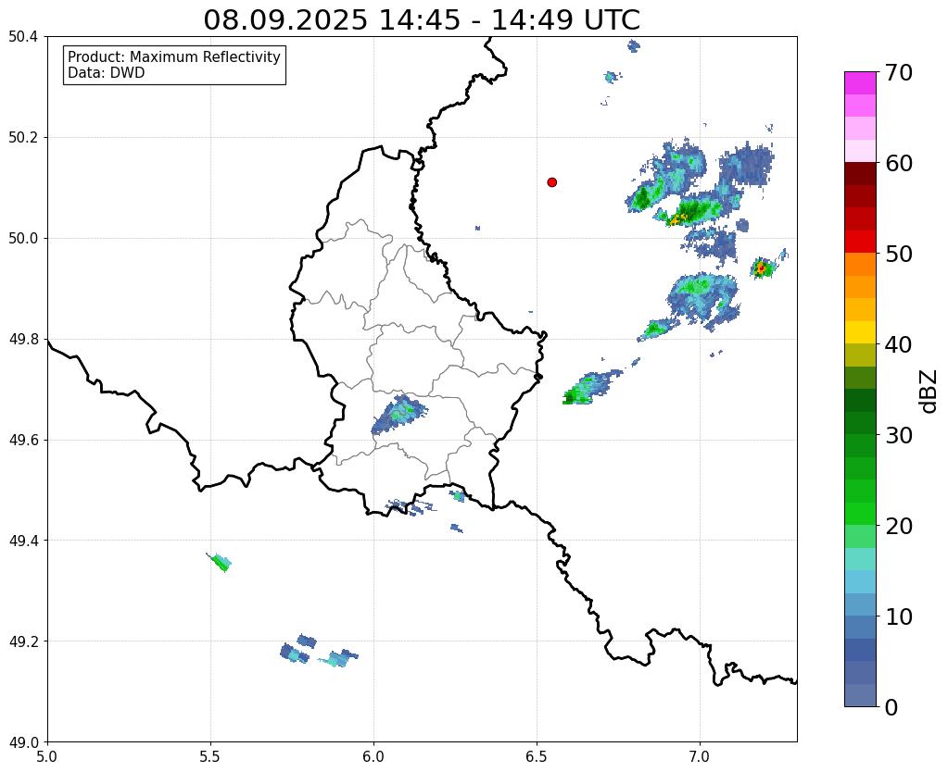Click the dBZ colorbar axis label
This screenshot has width=948, height=772.
pos(929,391)
